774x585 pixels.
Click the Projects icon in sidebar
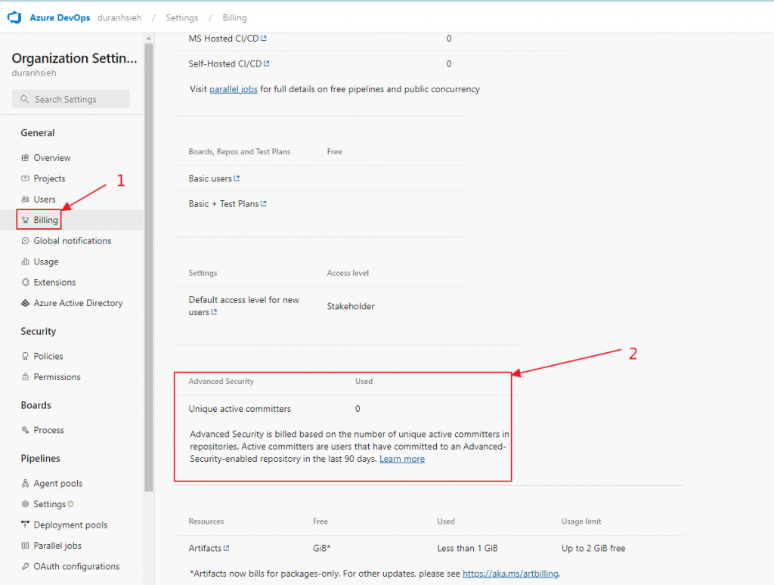tap(25, 178)
